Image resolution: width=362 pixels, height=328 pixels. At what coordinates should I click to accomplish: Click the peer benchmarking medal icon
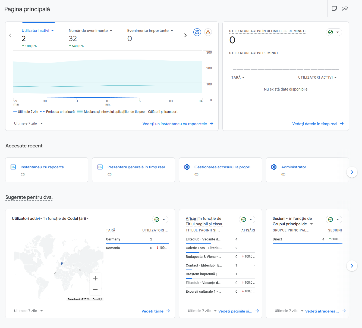197,32
